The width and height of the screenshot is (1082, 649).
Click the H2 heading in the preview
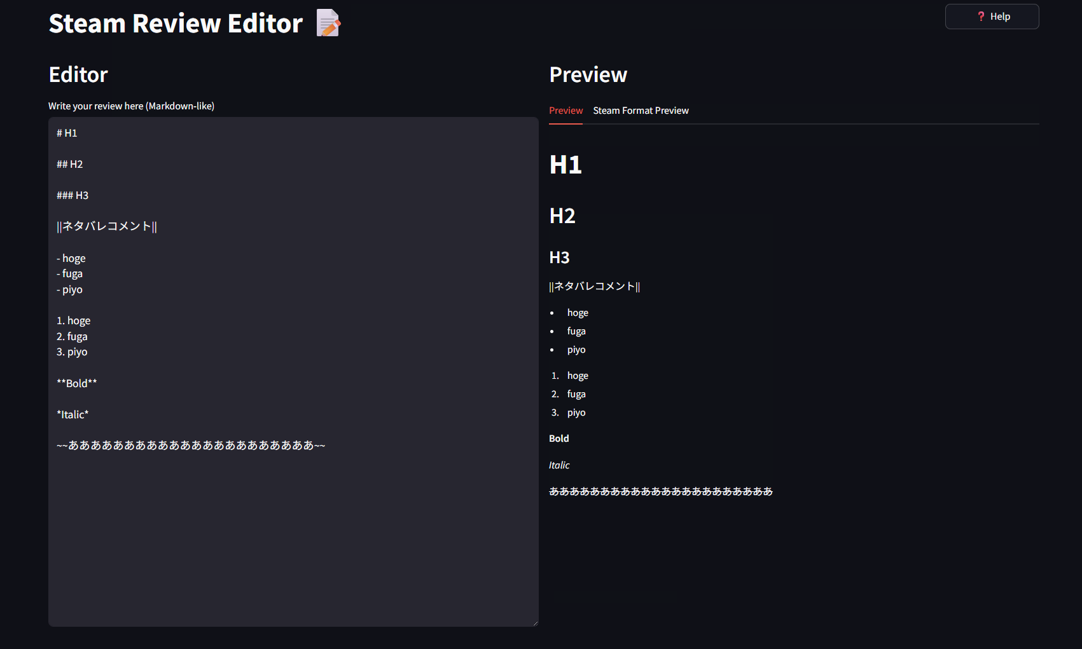click(562, 216)
